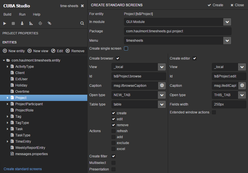Close the time-sheets project with the X
Screen dimensions: 248x173
82,6
